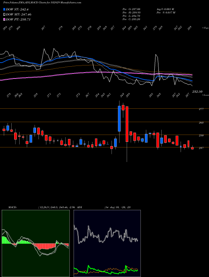Click the 'ADX' panel heading
This screenshot has height=277, width=209.
(x=79, y=207)
